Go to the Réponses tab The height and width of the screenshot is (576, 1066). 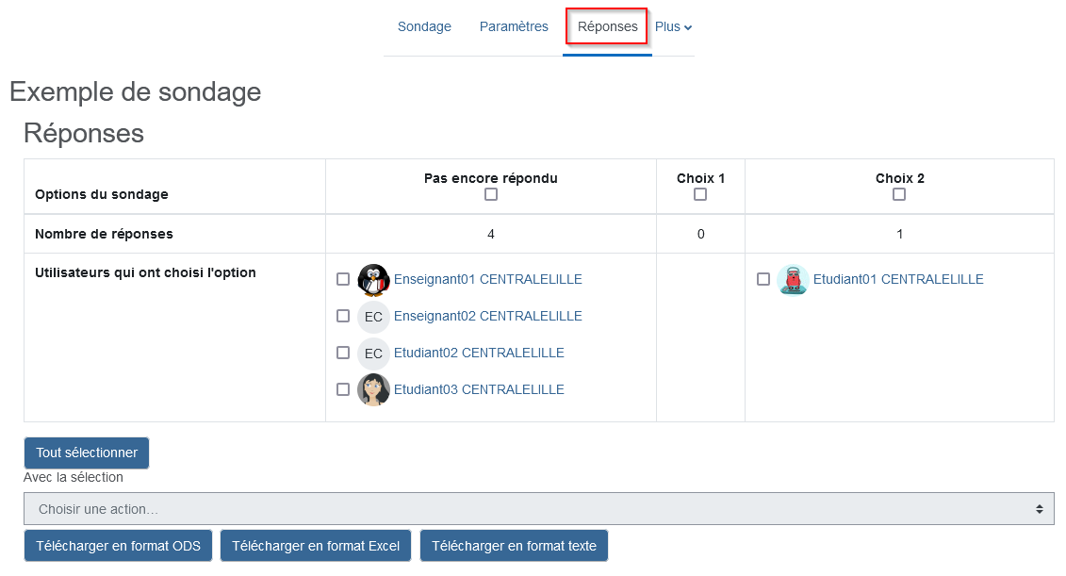pyautogui.click(x=607, y=26)
